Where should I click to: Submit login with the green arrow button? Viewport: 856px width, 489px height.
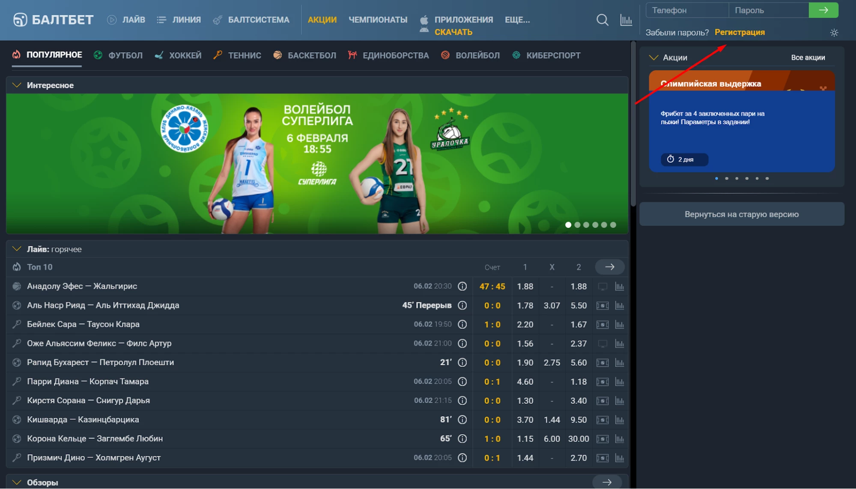pyautogui.click(x=823, y=10)
